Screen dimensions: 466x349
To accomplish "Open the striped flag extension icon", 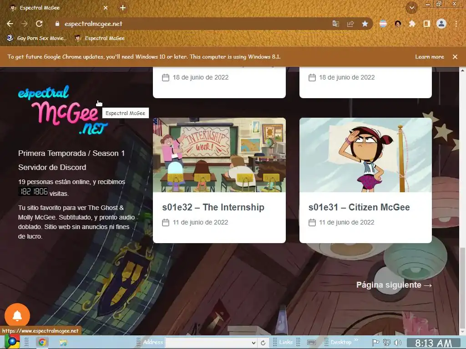I will click(383, 24).
